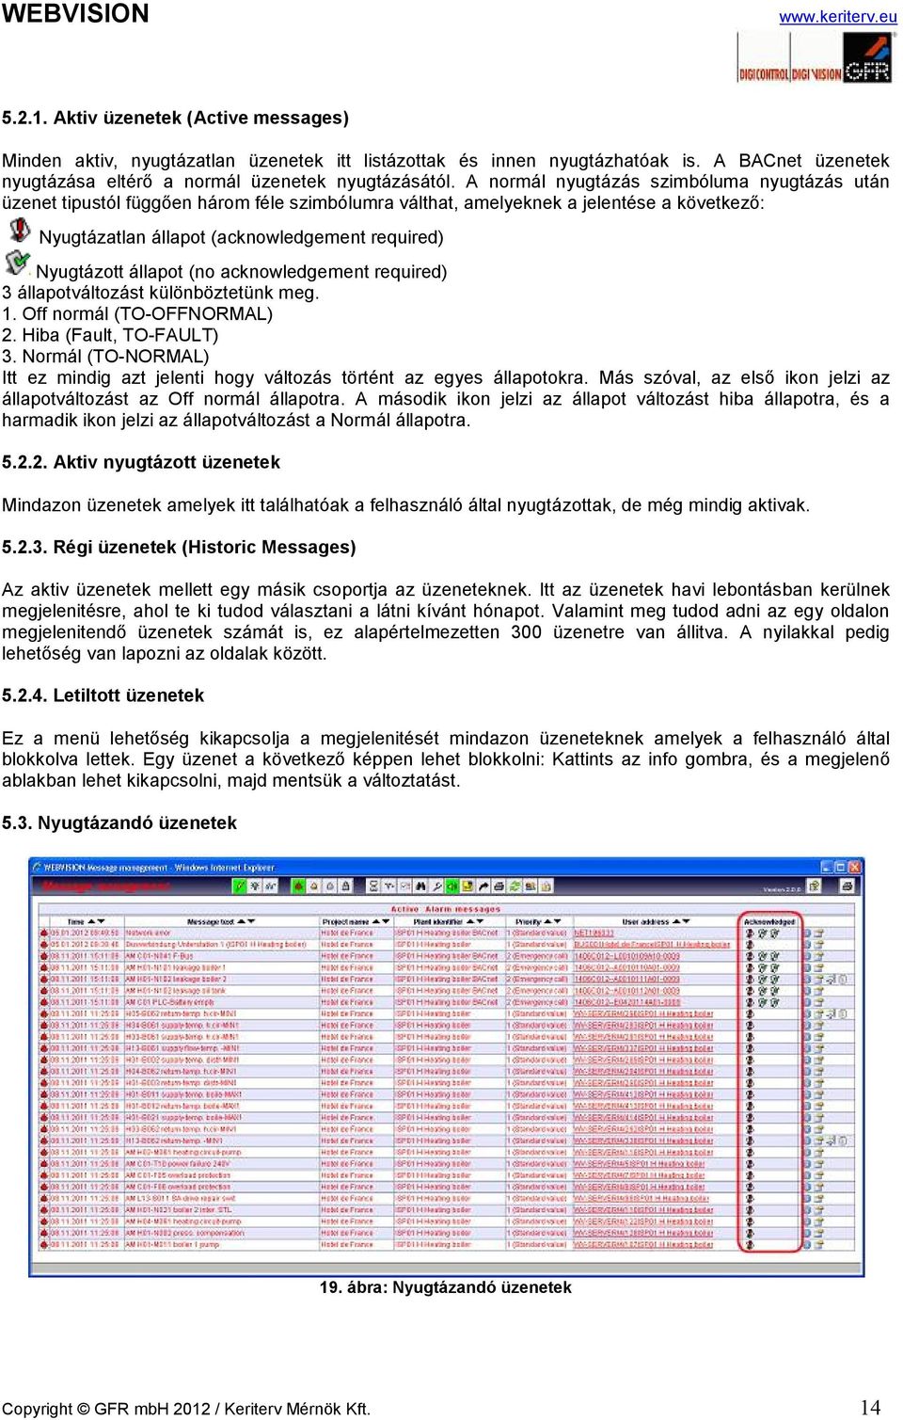Click the GFR logo
Image resolution: width=903 pixels, height=1420 pixels.
click(x=867, y=58)
